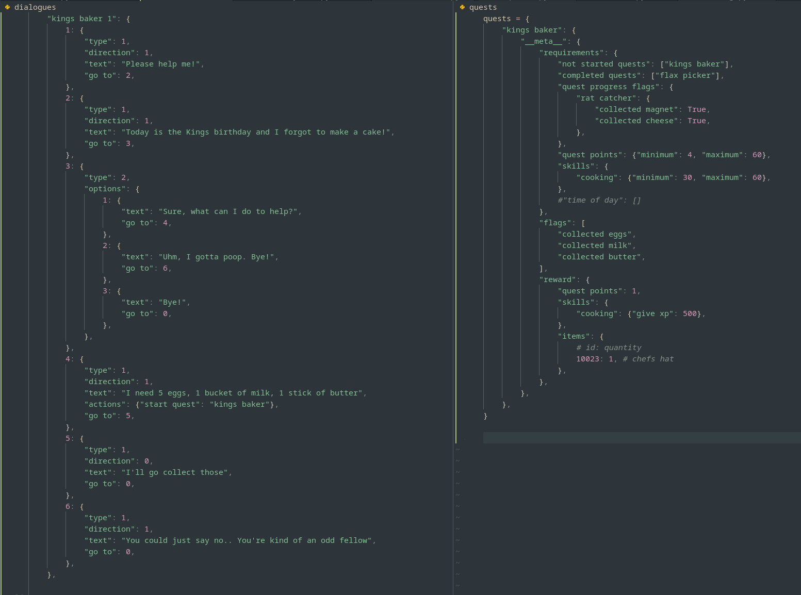Click the "cooking" minimum 30 line
Screen dimensions: 801x595
(x=674, y=177)
